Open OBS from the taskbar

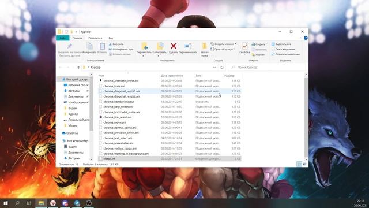click(89, 203)
